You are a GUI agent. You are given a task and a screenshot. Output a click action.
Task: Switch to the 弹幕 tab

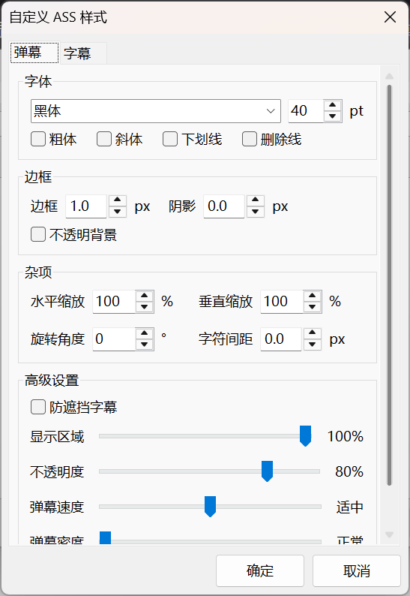pyautogui.click(x=34, y=53)
